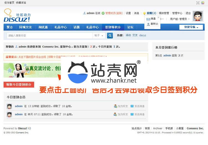Open the 提醒(2) notifications menu
The image size is (208, 145).
(151, 13)
